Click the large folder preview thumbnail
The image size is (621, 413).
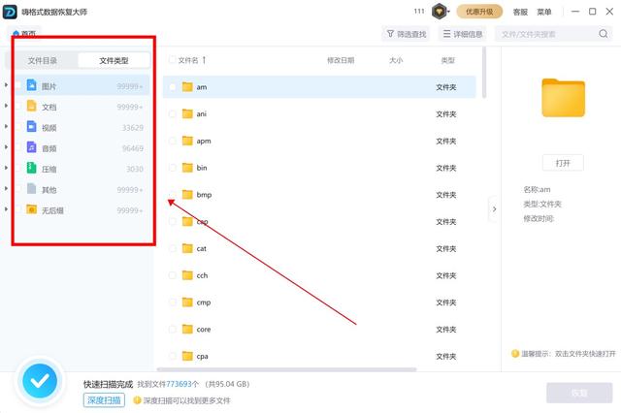(563, 98)
